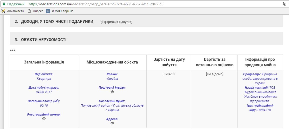The image size is (289, 129).
Task: Click the Загальна інформація column header
Action: pos(44,62)
